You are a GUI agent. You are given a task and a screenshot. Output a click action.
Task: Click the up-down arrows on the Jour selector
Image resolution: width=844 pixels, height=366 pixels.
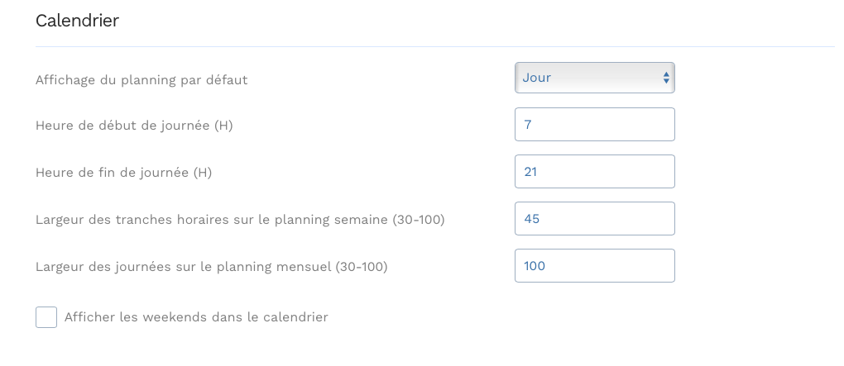pos(666,78)
